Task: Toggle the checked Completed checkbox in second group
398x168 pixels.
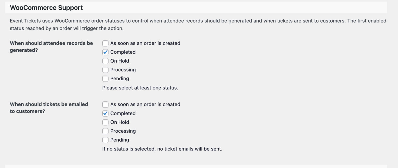Action: tap(105, 113)
